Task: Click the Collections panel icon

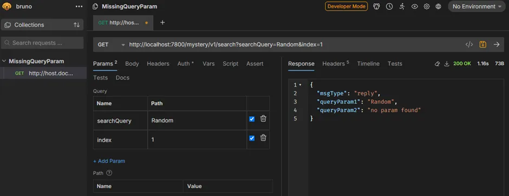Action: (x=8, y=25)
